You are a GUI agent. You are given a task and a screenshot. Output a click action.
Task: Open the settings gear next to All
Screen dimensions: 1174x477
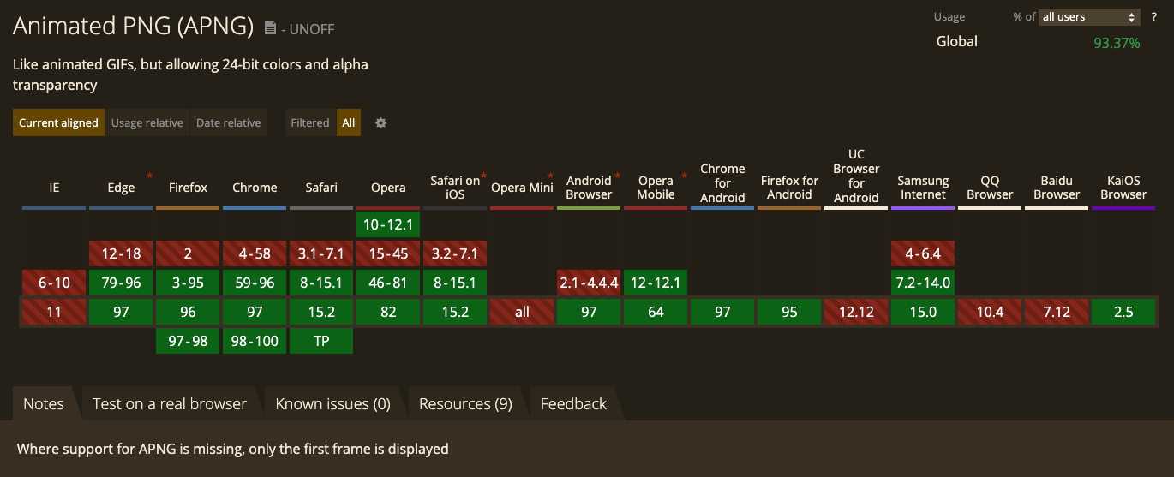(x=380, y=122)
